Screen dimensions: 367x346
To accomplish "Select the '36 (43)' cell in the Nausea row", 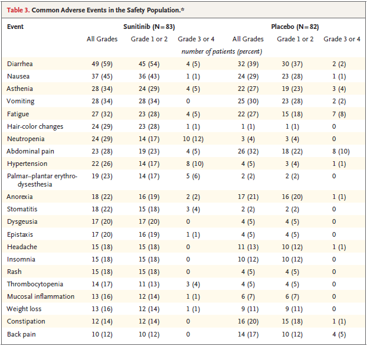I will pos(149,76).
